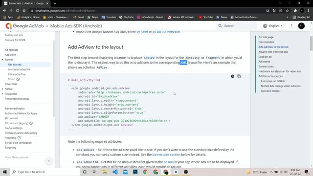Open the News bookmark
This screenshot has height=176, width=313.
point(222,17)
